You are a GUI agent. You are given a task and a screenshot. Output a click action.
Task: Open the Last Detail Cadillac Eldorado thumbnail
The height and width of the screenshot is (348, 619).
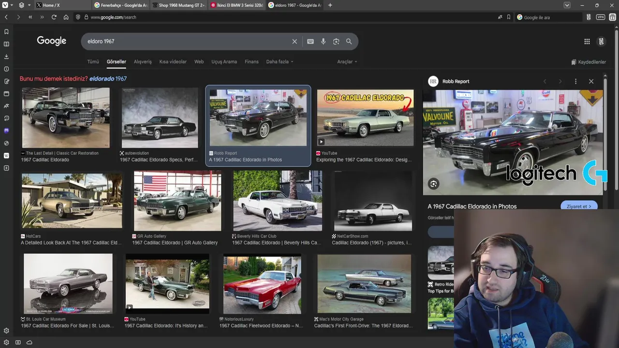click(x=66, y=117)
